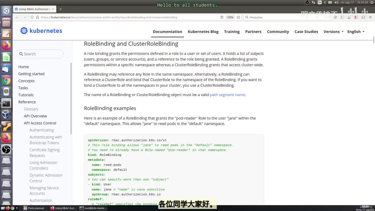Open Using Admission Controllers
This screenshot has height=211, width=375.
tap(43, 165)
